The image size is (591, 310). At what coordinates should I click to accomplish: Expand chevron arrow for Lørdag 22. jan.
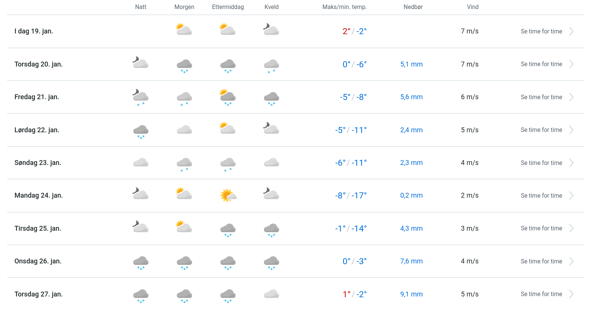click(571, 130)
